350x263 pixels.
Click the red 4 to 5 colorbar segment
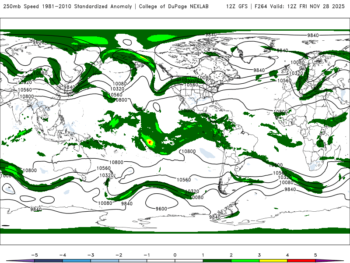[301, 261]
